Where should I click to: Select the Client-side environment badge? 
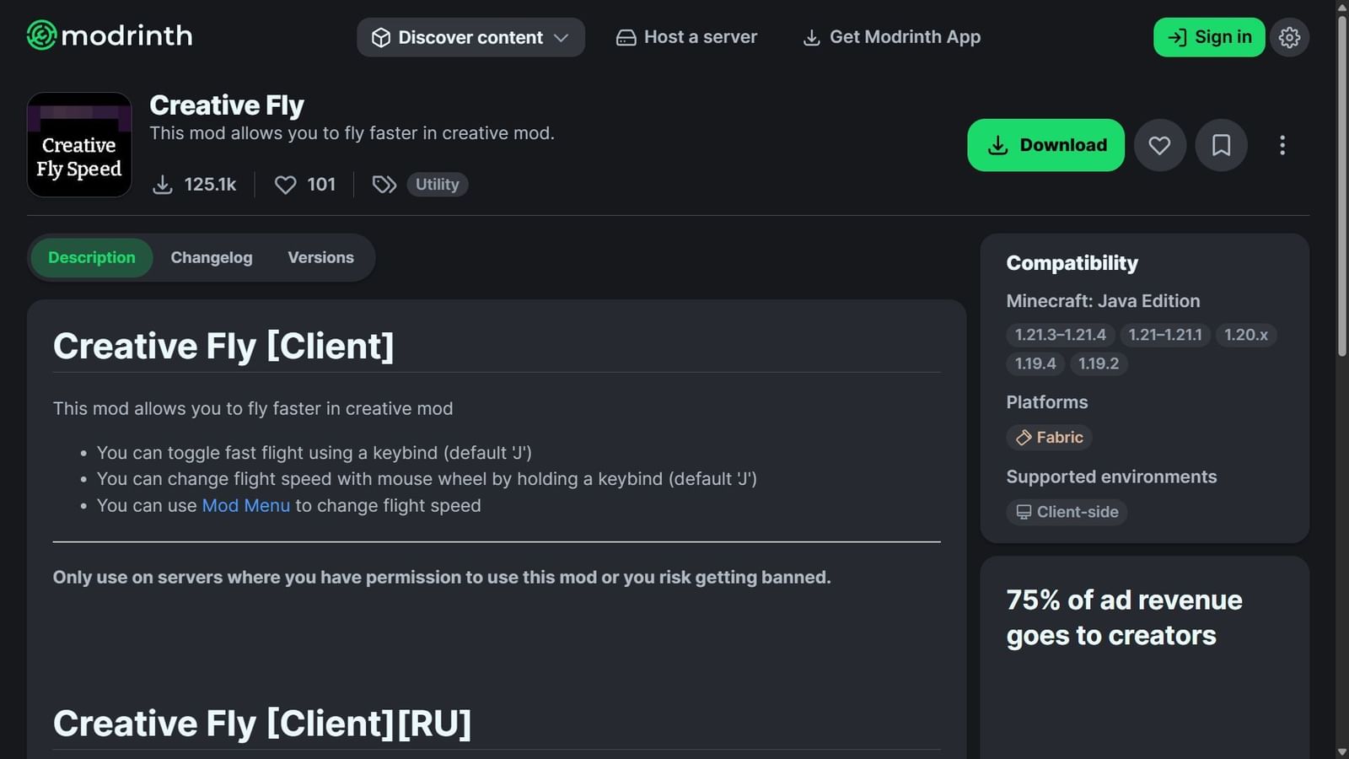click(x=1067, y=512)
